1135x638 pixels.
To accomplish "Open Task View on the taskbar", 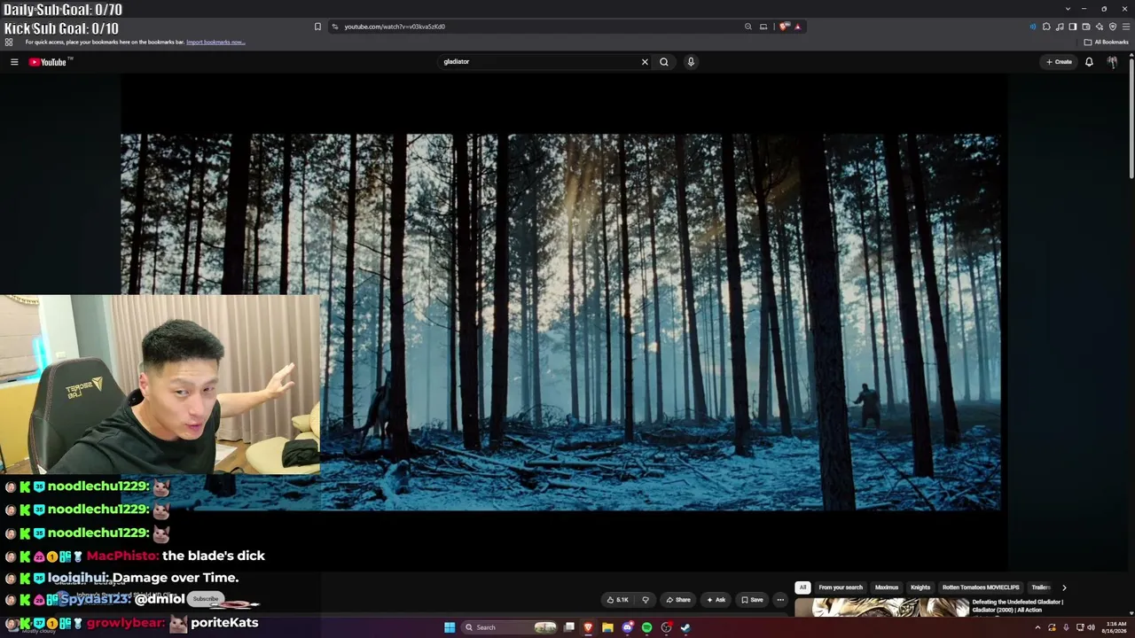I will tap(569, 627).
